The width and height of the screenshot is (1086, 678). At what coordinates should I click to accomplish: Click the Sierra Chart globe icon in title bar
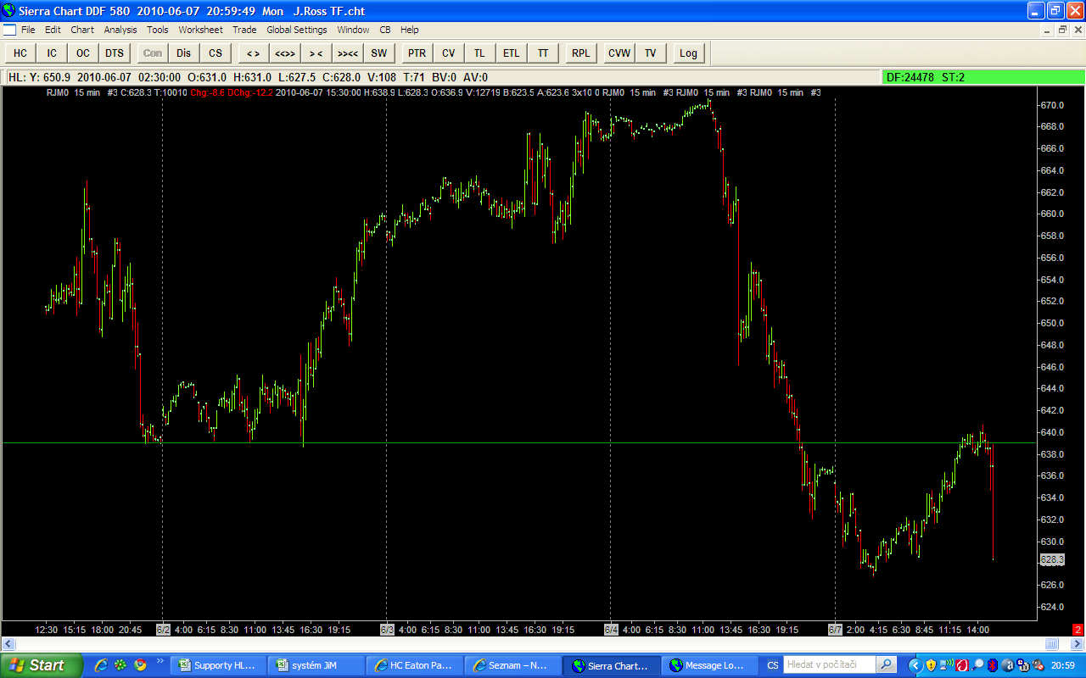pos(9,10)
